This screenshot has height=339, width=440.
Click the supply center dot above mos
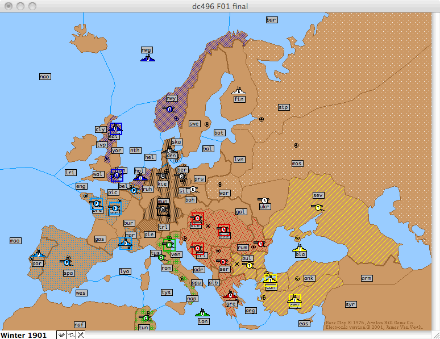(296, 145)
